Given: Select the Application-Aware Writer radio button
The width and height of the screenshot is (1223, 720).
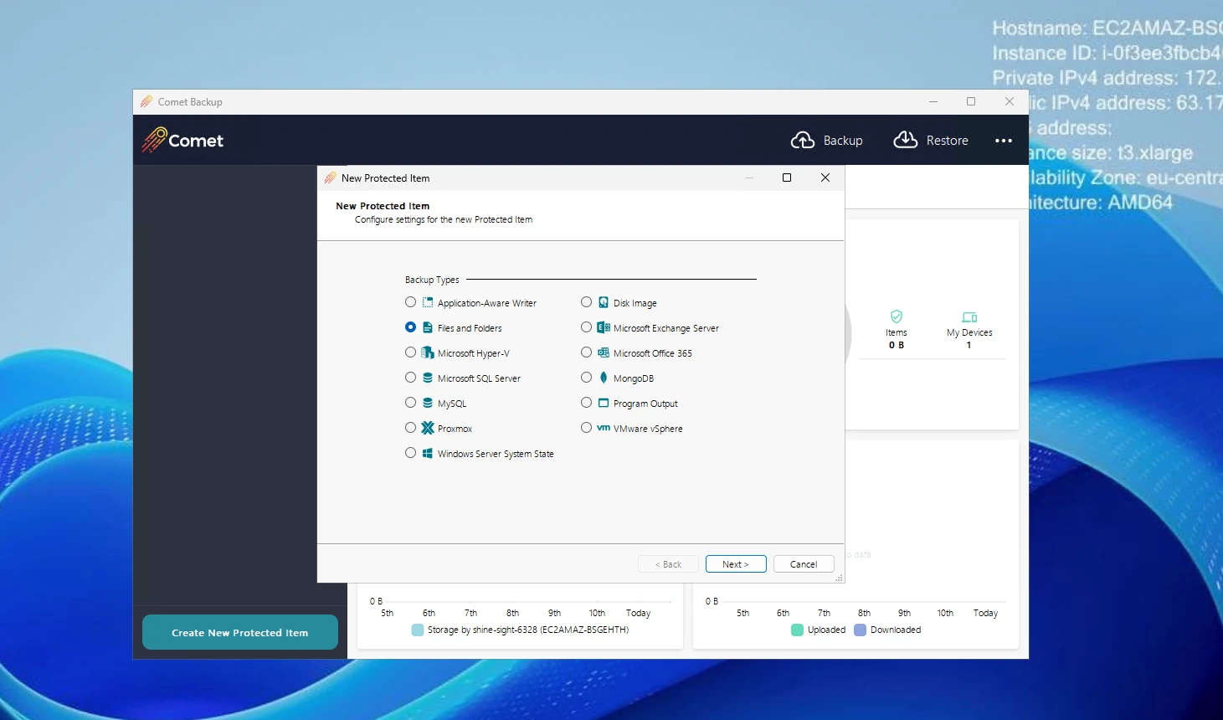Looking at the screenshot, I should pos(410,302).
